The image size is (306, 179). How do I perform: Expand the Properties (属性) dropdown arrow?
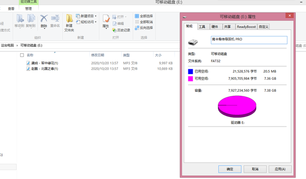[x=106, y=29]
